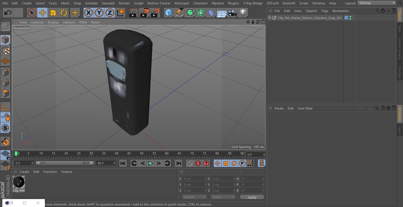Open viewport Cameras menu

(37, 22)
